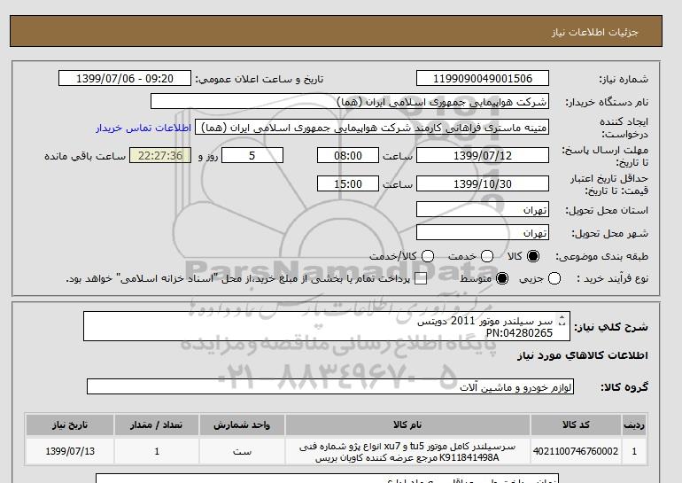Click the product name cell with K911841498A
The width and height of the screenshot is (682, 483).
(407, 452)
